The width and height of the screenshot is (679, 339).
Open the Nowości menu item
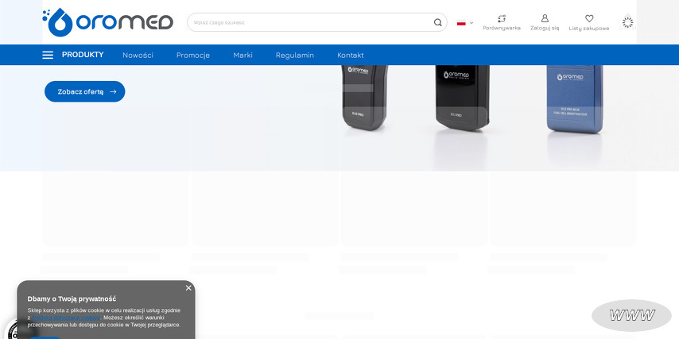[x=138, y=55]
